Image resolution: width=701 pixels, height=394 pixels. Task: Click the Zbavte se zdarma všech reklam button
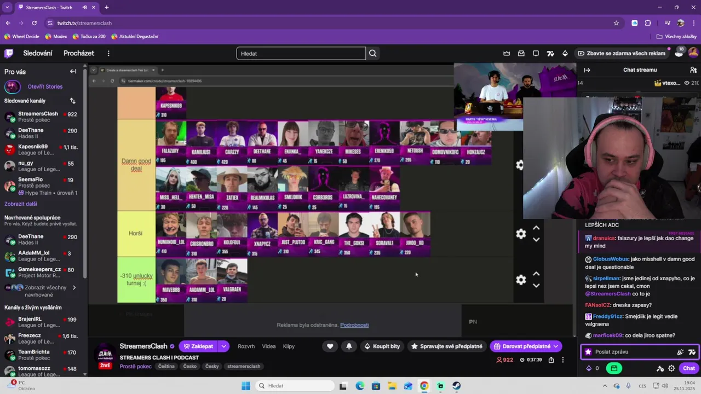pyautogui.click(x=622, y=53)
